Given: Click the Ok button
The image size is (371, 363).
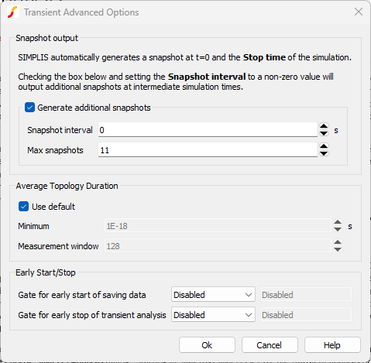Looking at the screenshot, I should click(207, 345).
